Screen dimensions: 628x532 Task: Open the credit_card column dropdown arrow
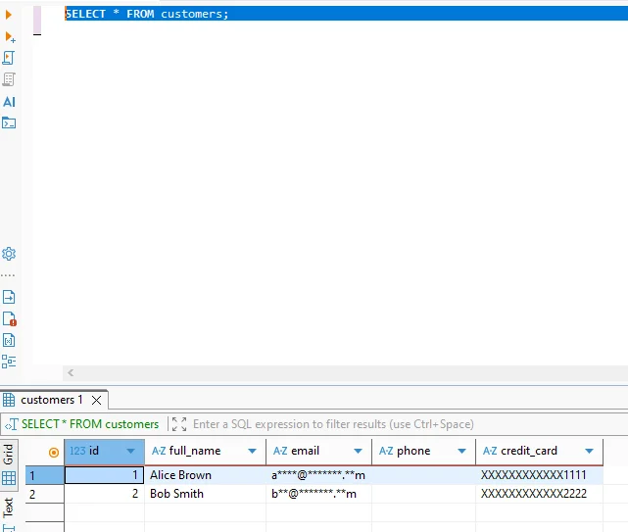point(589,452)
